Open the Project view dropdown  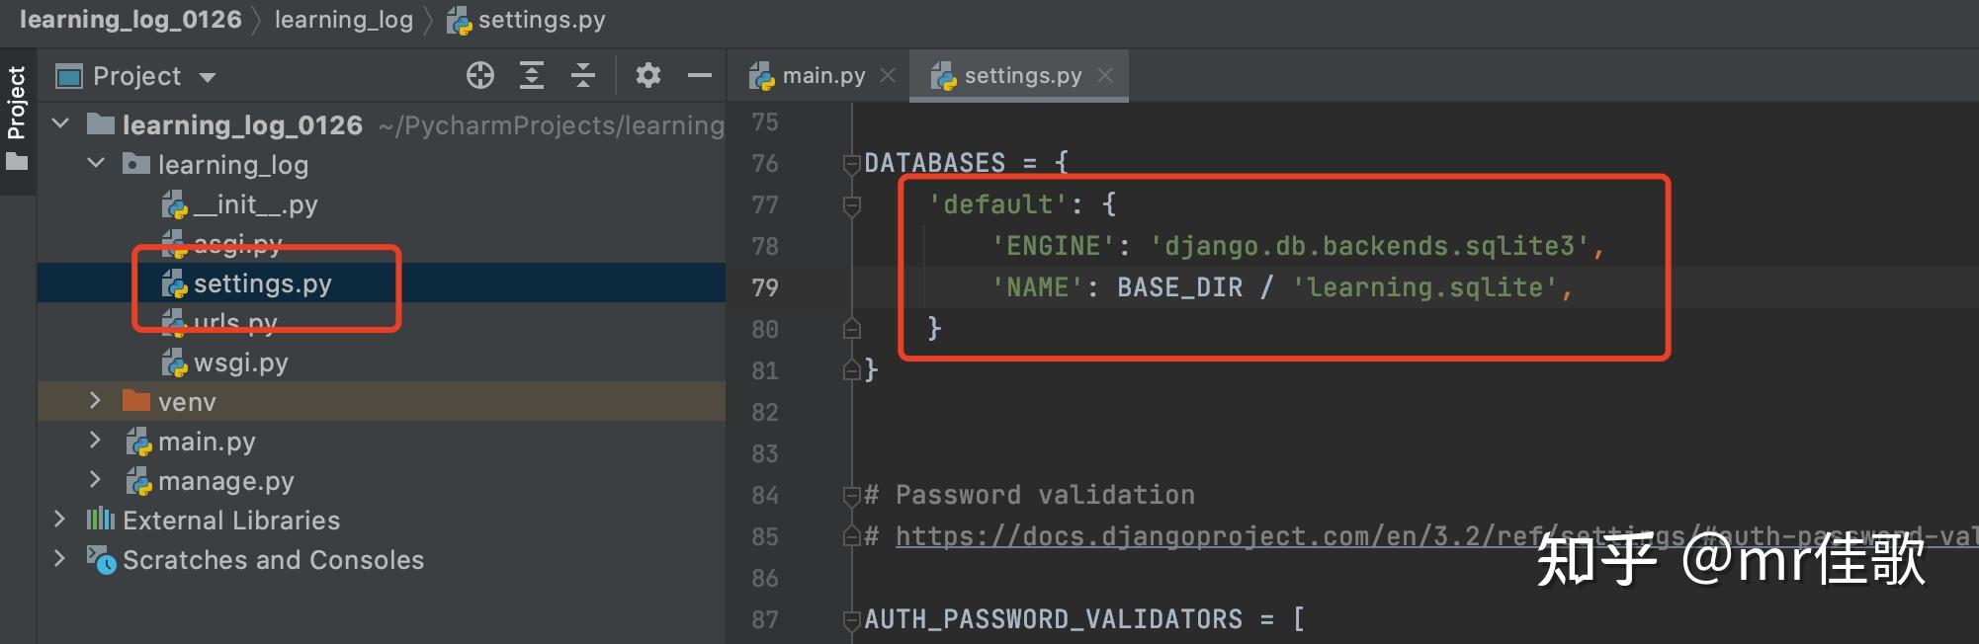point(208,77)
